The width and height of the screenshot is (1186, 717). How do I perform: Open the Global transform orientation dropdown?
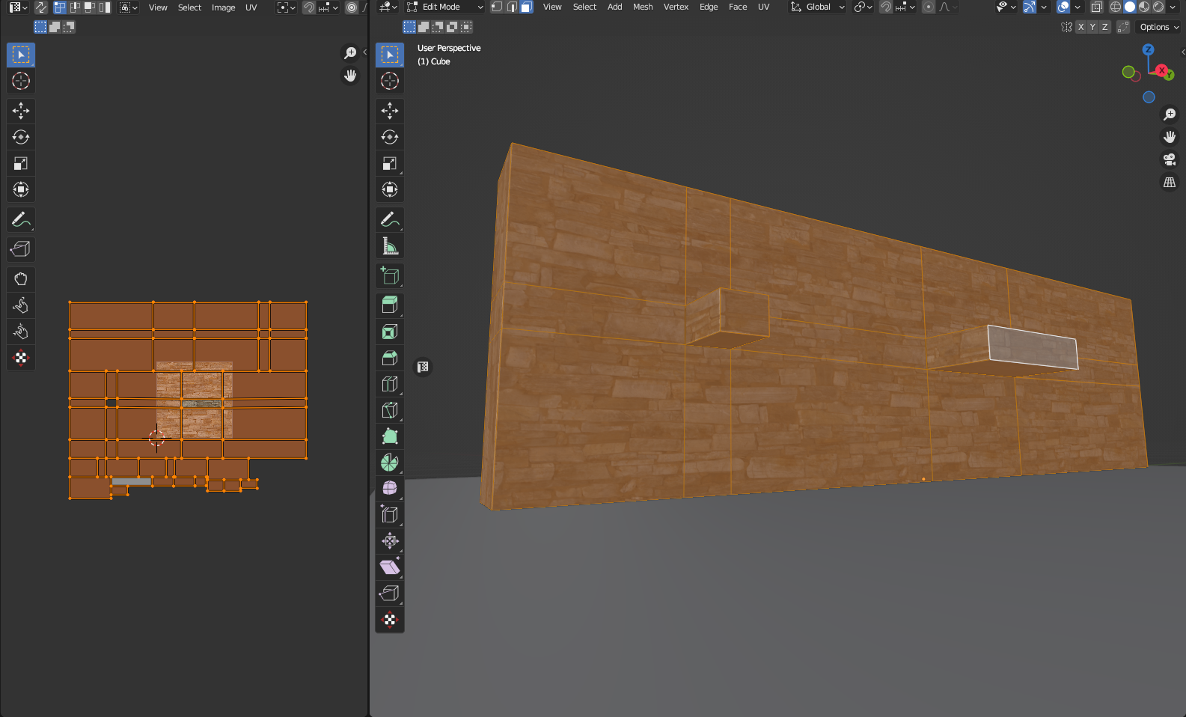click(818, 7)
